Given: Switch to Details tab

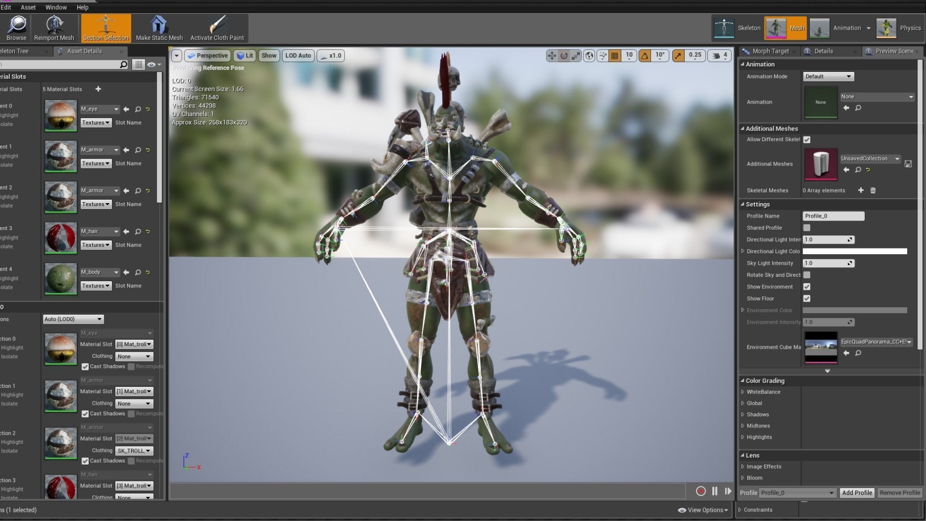Looking at the screenshot, I should point(823,51).
